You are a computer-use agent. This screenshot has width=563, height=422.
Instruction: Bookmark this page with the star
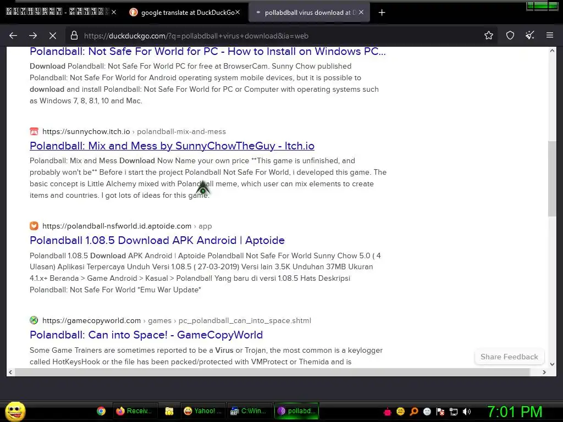pyautogui.click(x=488, y=35)
